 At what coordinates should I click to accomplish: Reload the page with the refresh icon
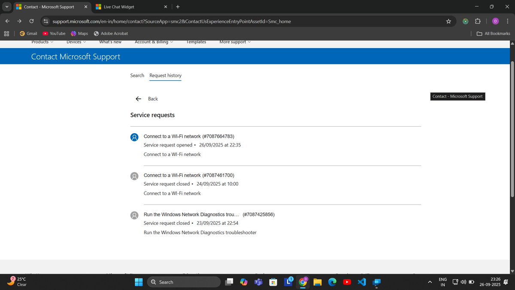(31, 21)
